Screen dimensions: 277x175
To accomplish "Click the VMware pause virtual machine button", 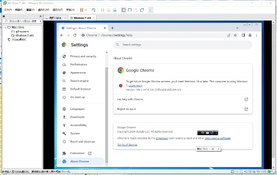I will click(82, 10).
